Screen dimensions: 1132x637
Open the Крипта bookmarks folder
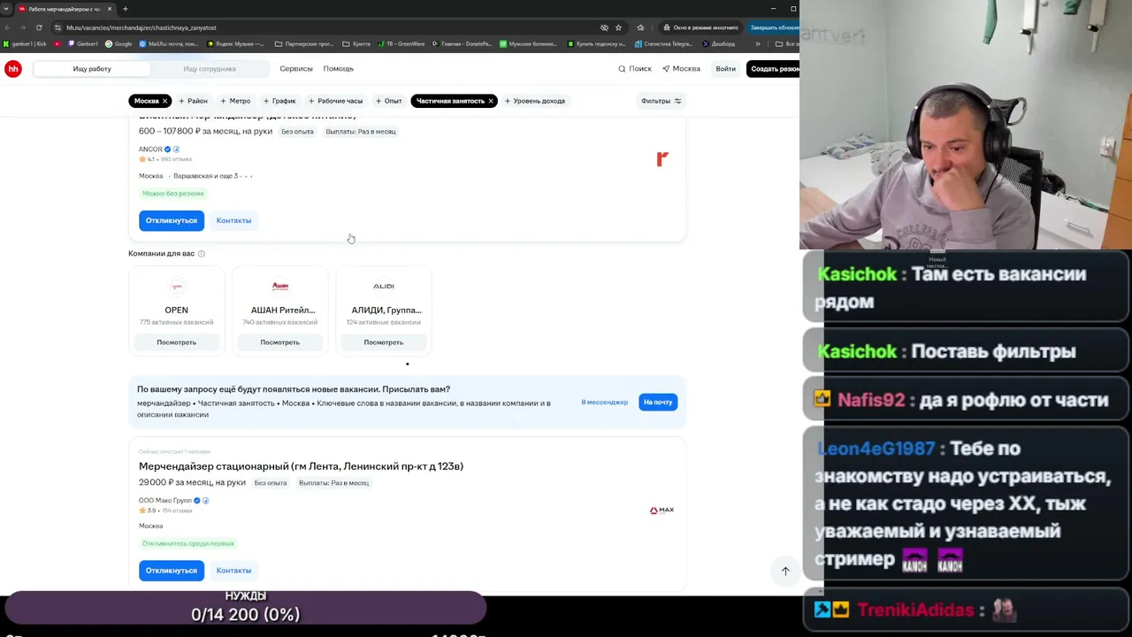pyautogui.click(x=357, y=44)
